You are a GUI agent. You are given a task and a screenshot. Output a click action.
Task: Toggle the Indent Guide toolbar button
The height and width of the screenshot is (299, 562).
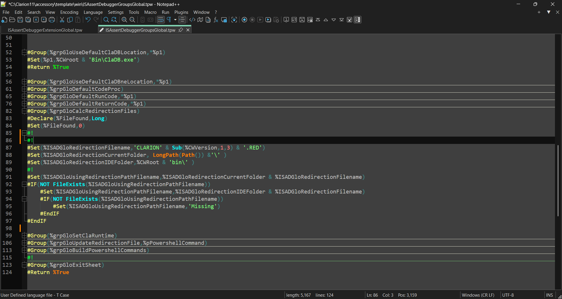182,20
